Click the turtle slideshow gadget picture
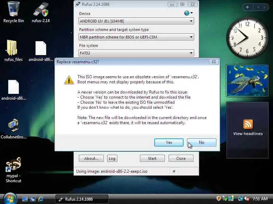273x204 pixels. tap(247, 81)
